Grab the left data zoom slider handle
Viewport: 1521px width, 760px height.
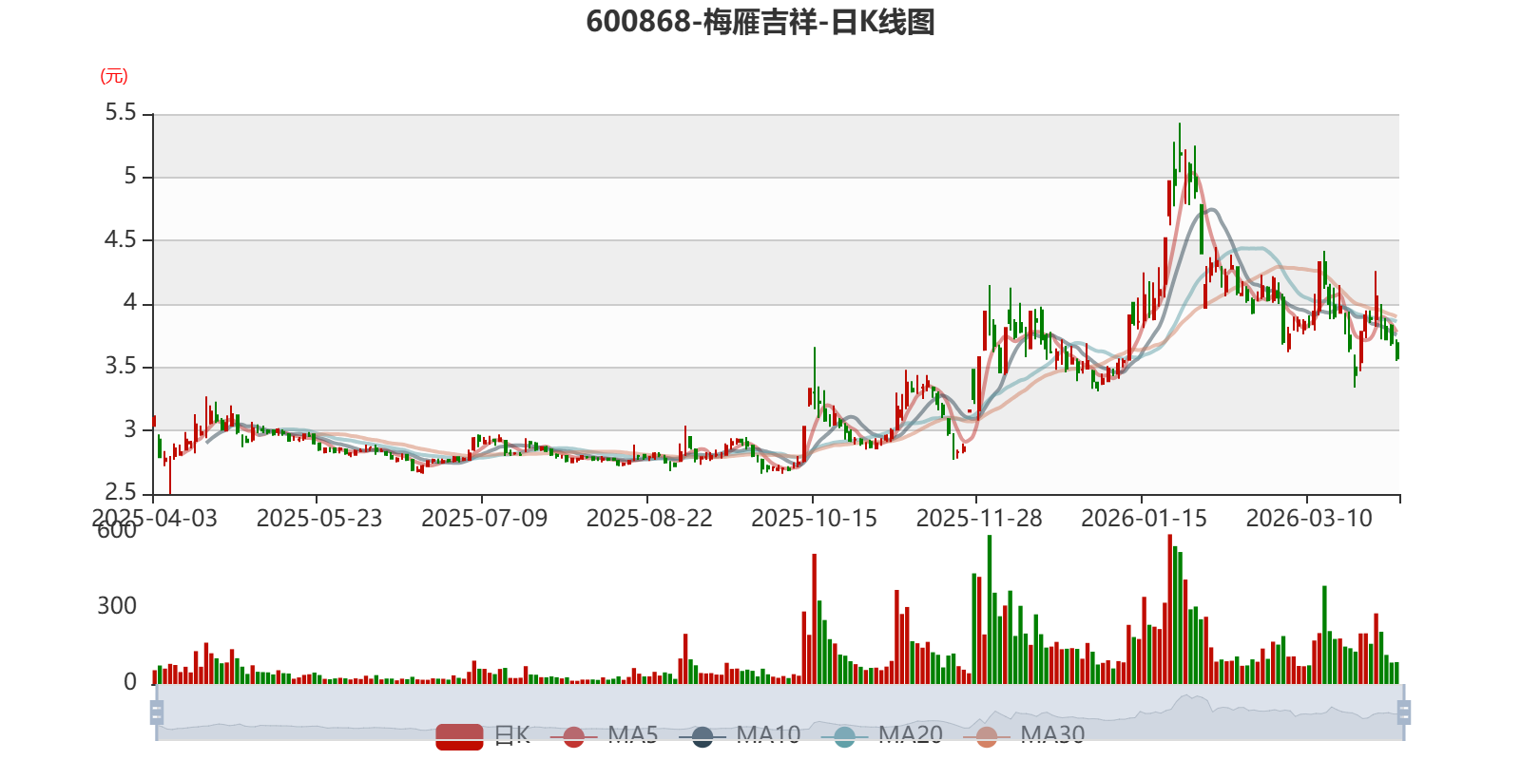(157, 712)
